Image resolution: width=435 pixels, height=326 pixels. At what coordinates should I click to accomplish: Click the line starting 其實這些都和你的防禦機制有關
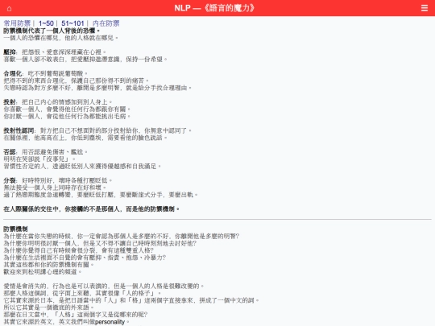click(x=48, y=265)
